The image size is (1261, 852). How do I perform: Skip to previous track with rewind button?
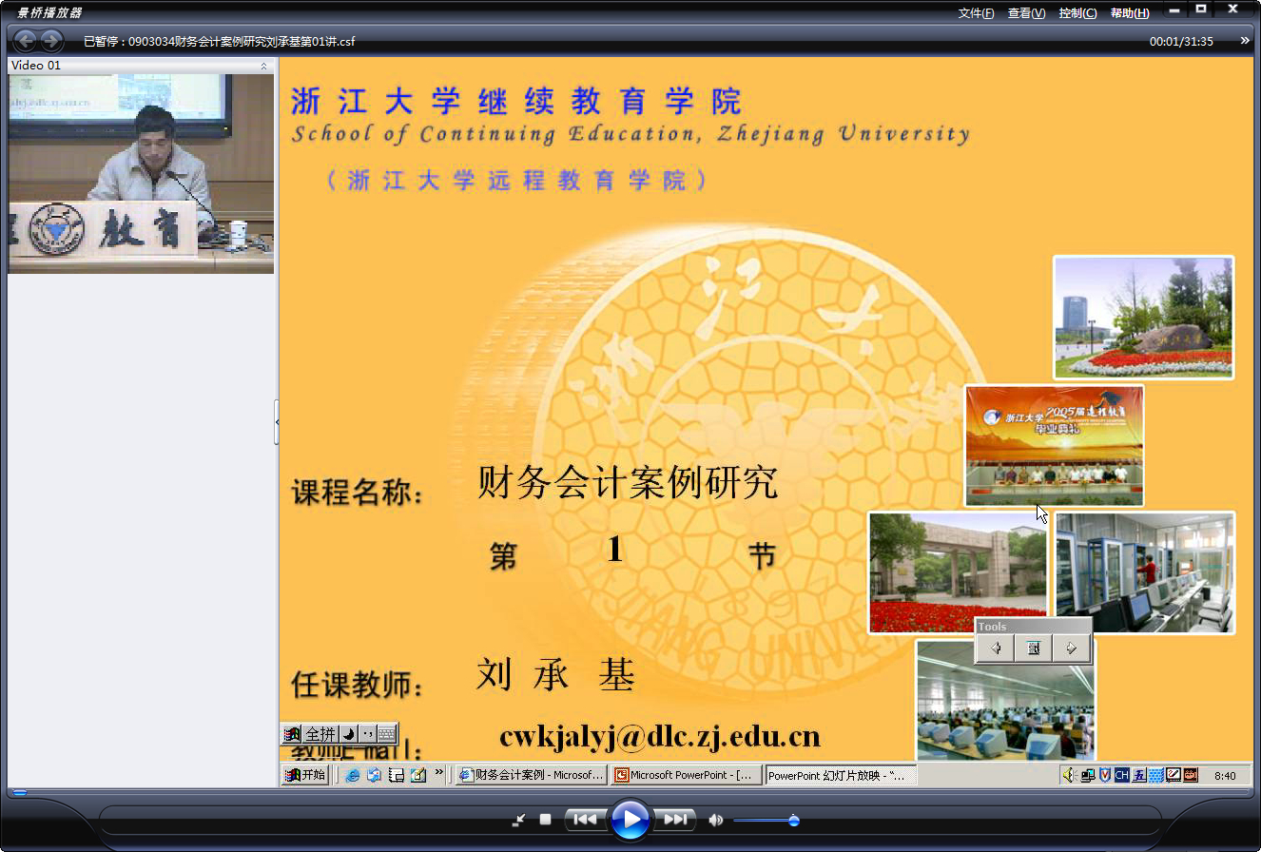[x=585, y=819]
